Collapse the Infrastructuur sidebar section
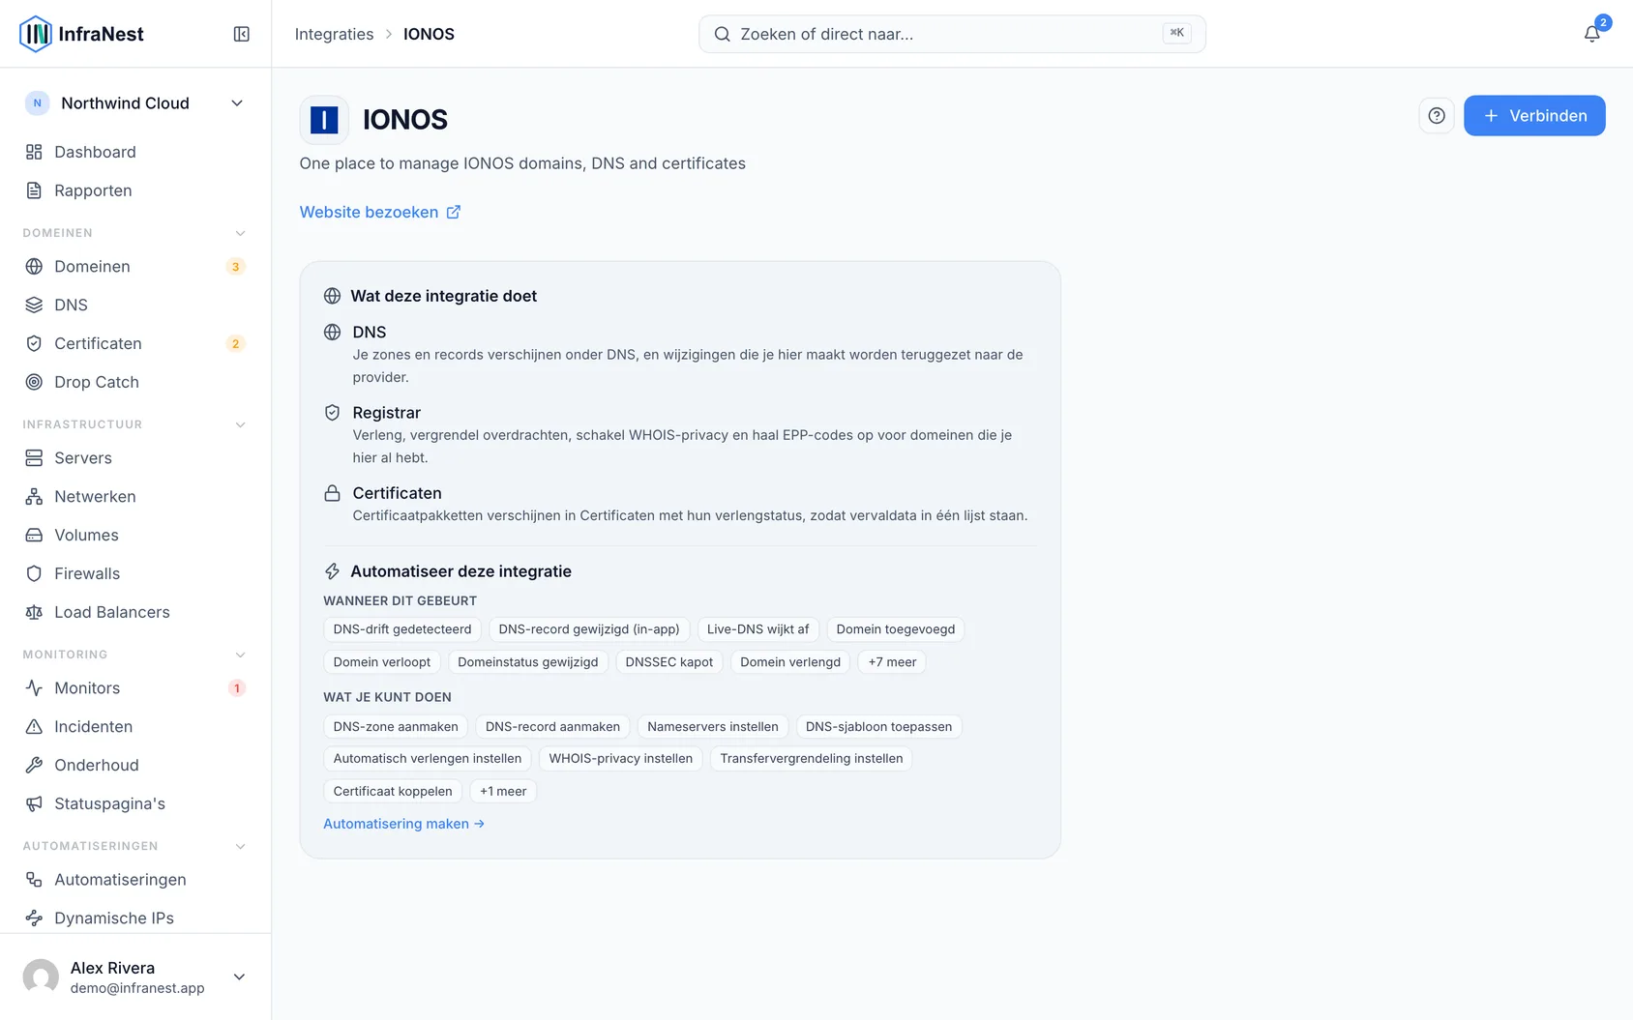Viewport: 1633px width, 1020px height. pos(241,424)
